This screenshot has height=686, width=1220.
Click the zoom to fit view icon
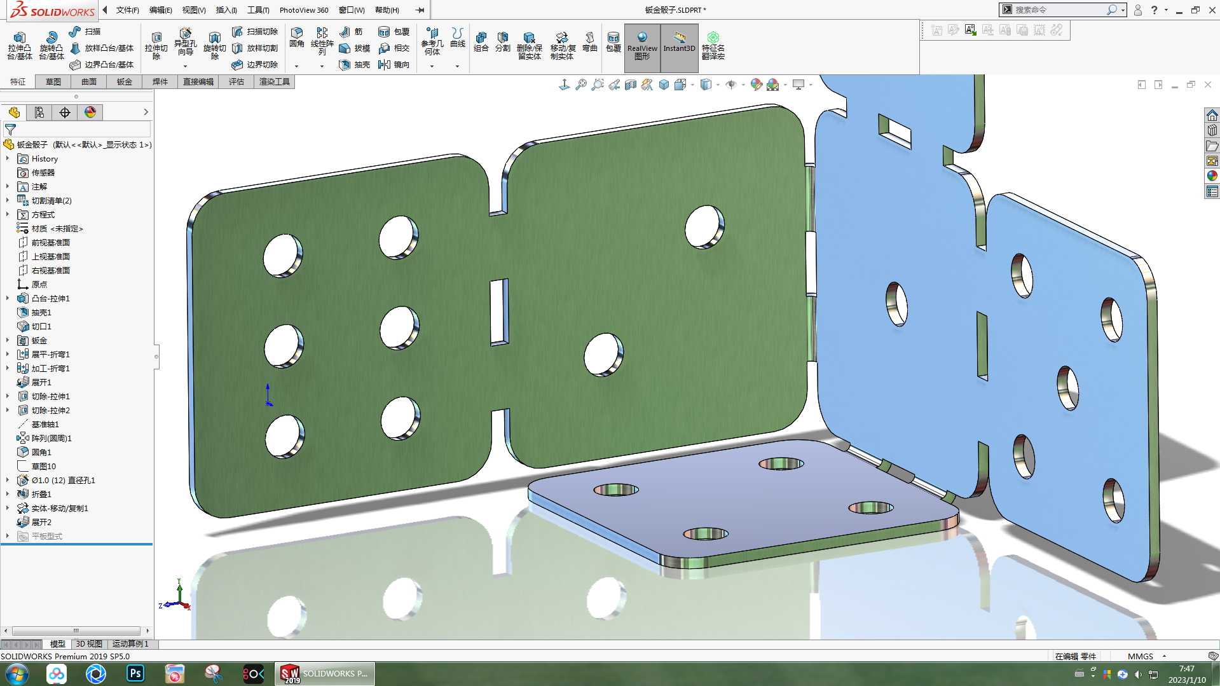pyautogui.click(x=581, y=85)
